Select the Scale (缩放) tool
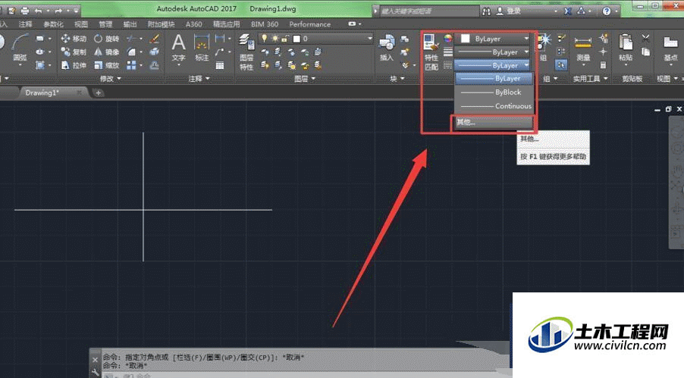The image size is (684, 378). click(106, 65)
